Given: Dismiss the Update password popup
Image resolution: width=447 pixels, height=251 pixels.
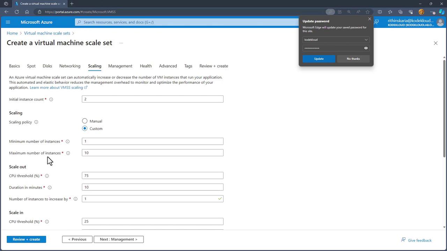Looking at the screenshot, I should click(x=369, y=19).
